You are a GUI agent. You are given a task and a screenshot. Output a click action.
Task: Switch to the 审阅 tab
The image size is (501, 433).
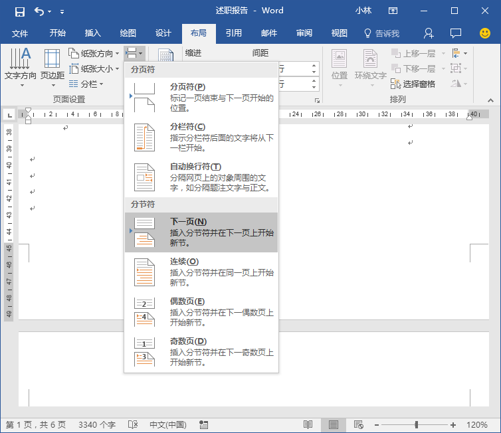(x=304, y=33)
